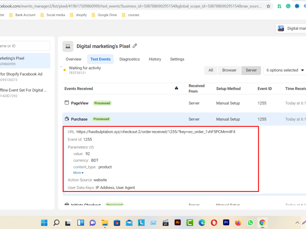This screenshot has height=229, width=306.
Task: Select the Server filter toggle
Action: coord(251,70)
